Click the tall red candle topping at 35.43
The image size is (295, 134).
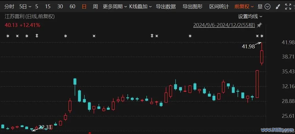(257, 84)
